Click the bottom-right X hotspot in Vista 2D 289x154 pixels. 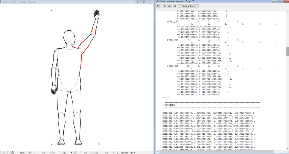pos(99,144)
